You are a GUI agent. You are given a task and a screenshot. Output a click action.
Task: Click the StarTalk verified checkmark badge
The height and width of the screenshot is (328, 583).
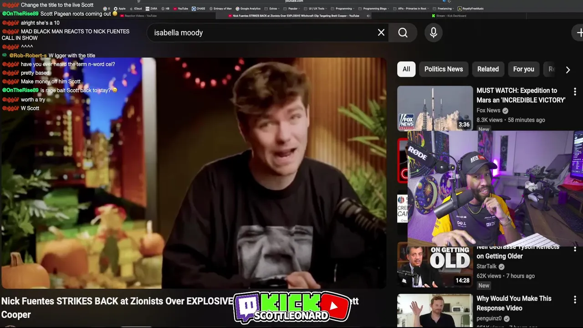[x=501, y=266]
